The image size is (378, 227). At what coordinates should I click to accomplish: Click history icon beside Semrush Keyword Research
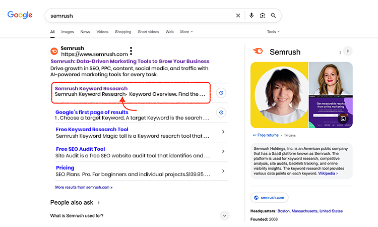[x=221, y=93]
